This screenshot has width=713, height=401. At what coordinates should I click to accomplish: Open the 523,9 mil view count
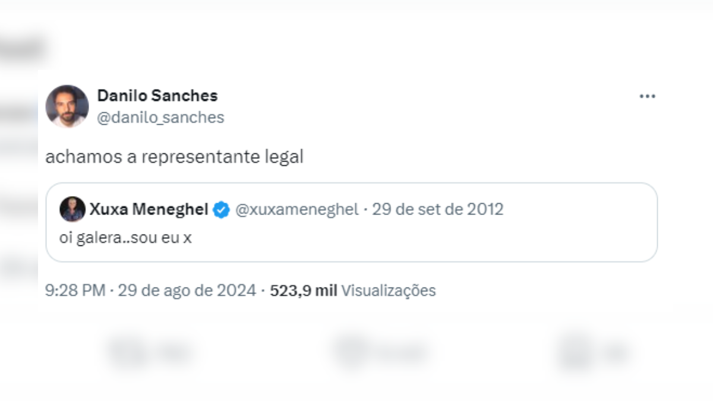tap(303, 291)
